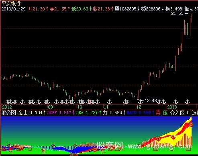Click the DIFF:1.517 indicator value

click(59, 113)
